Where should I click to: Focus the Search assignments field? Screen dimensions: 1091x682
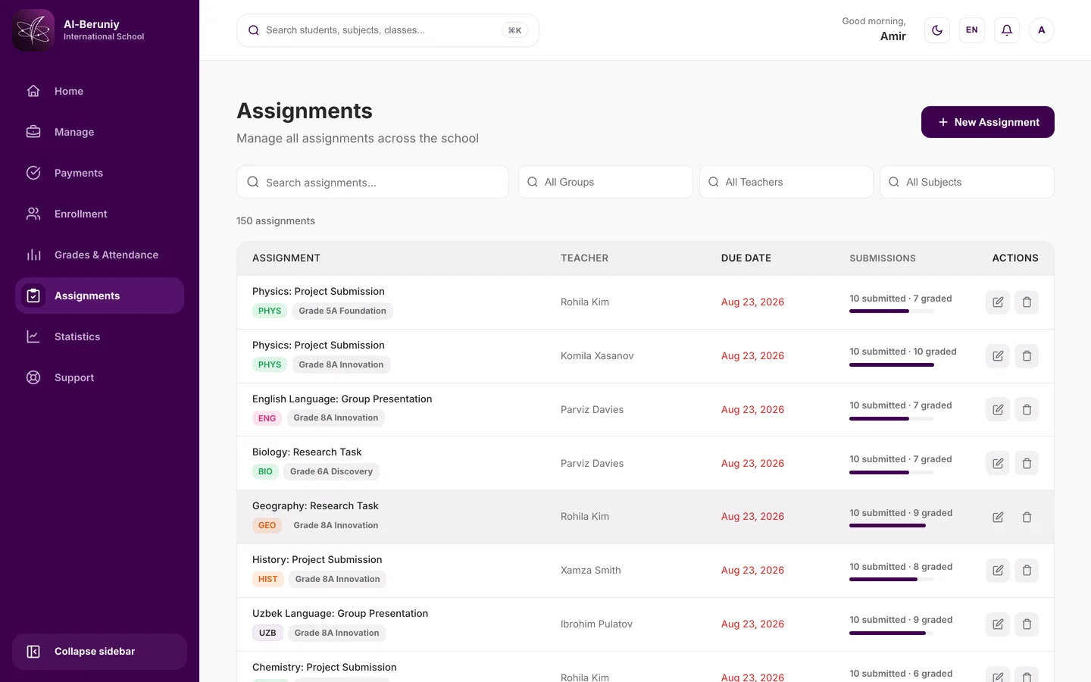coord(373,182)
